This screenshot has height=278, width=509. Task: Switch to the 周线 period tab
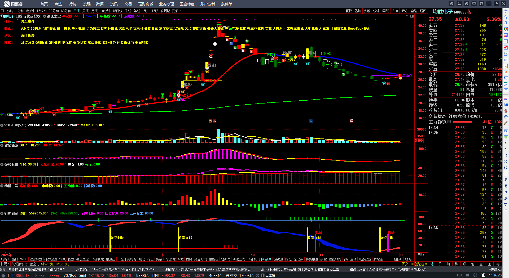coord(86,11)
